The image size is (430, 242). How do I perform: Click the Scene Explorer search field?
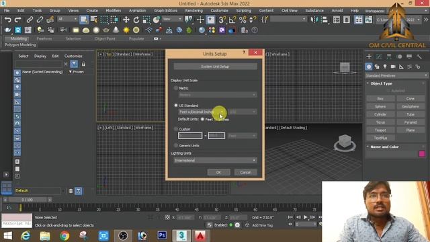pyautogui.click(x=39, y=64)
